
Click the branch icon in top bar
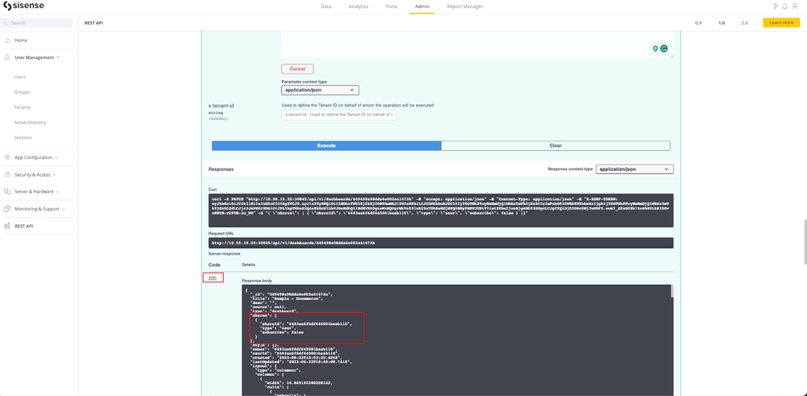[775, 6]
